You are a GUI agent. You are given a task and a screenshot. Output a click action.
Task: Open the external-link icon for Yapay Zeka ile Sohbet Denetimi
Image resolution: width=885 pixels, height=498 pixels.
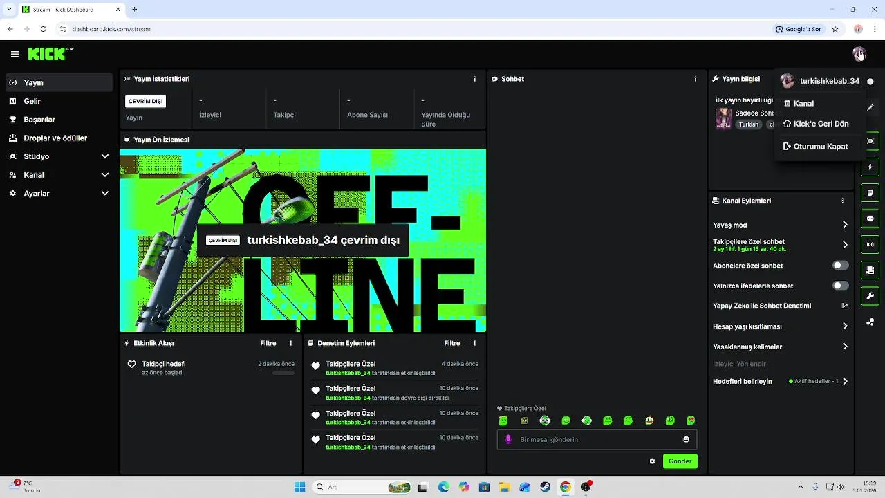point(845,306)
